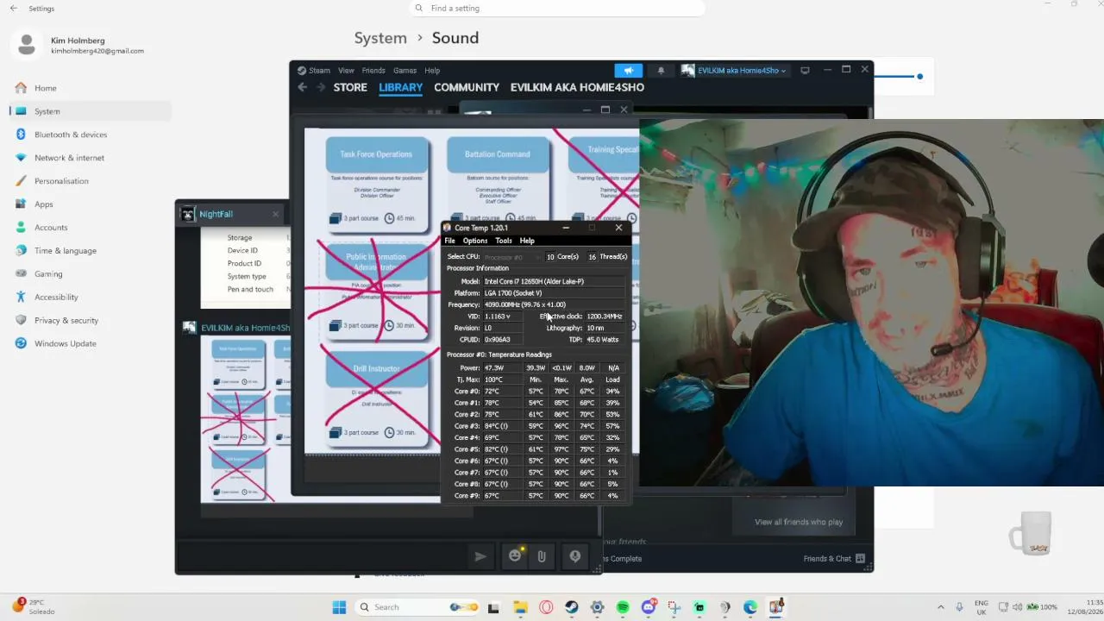The image size is (1104, 621).
Task: Open the Games menu in Steam
Action: point(405,71)
